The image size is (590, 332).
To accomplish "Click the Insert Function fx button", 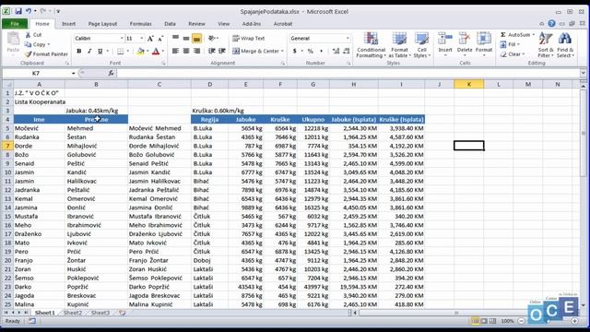I will click(x=111, y=73).
